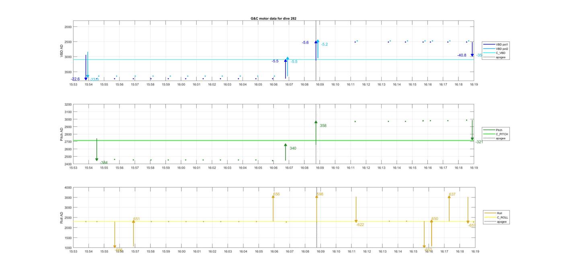Click apogee entry in Roll plot legend
Viewport: 563px width, 278px height.
coord(495,222)
